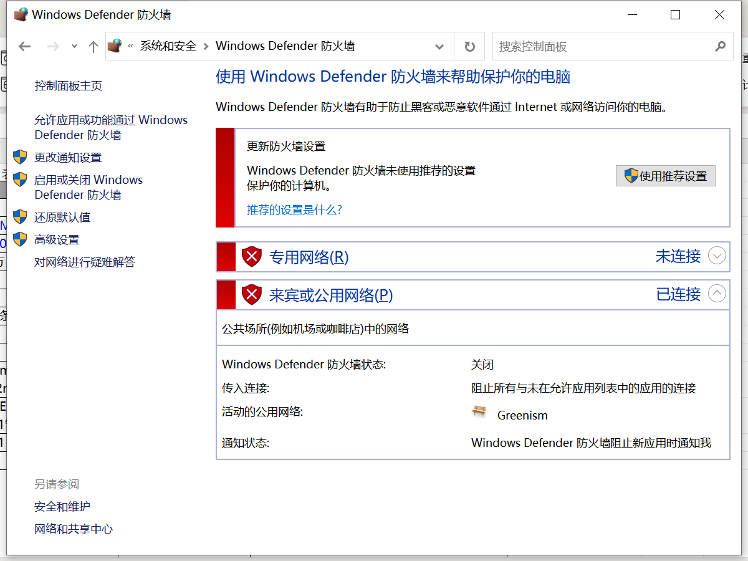Click shield icon beside 更改通知设置
Viewport: 748px width, 561px height.
[21, 157]
